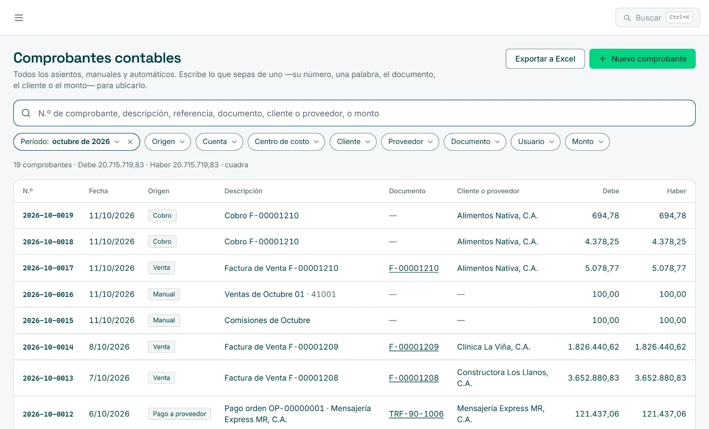709x429 pixels.
Task: Select description Factura de Venta F-00001209
Action: (281, 347)
